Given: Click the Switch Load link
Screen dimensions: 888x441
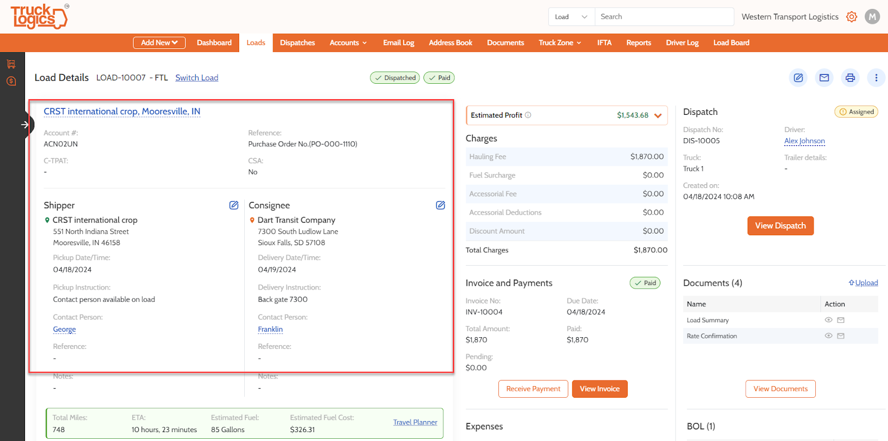Looking at the screenshot, I should click(x=197, y=78).
